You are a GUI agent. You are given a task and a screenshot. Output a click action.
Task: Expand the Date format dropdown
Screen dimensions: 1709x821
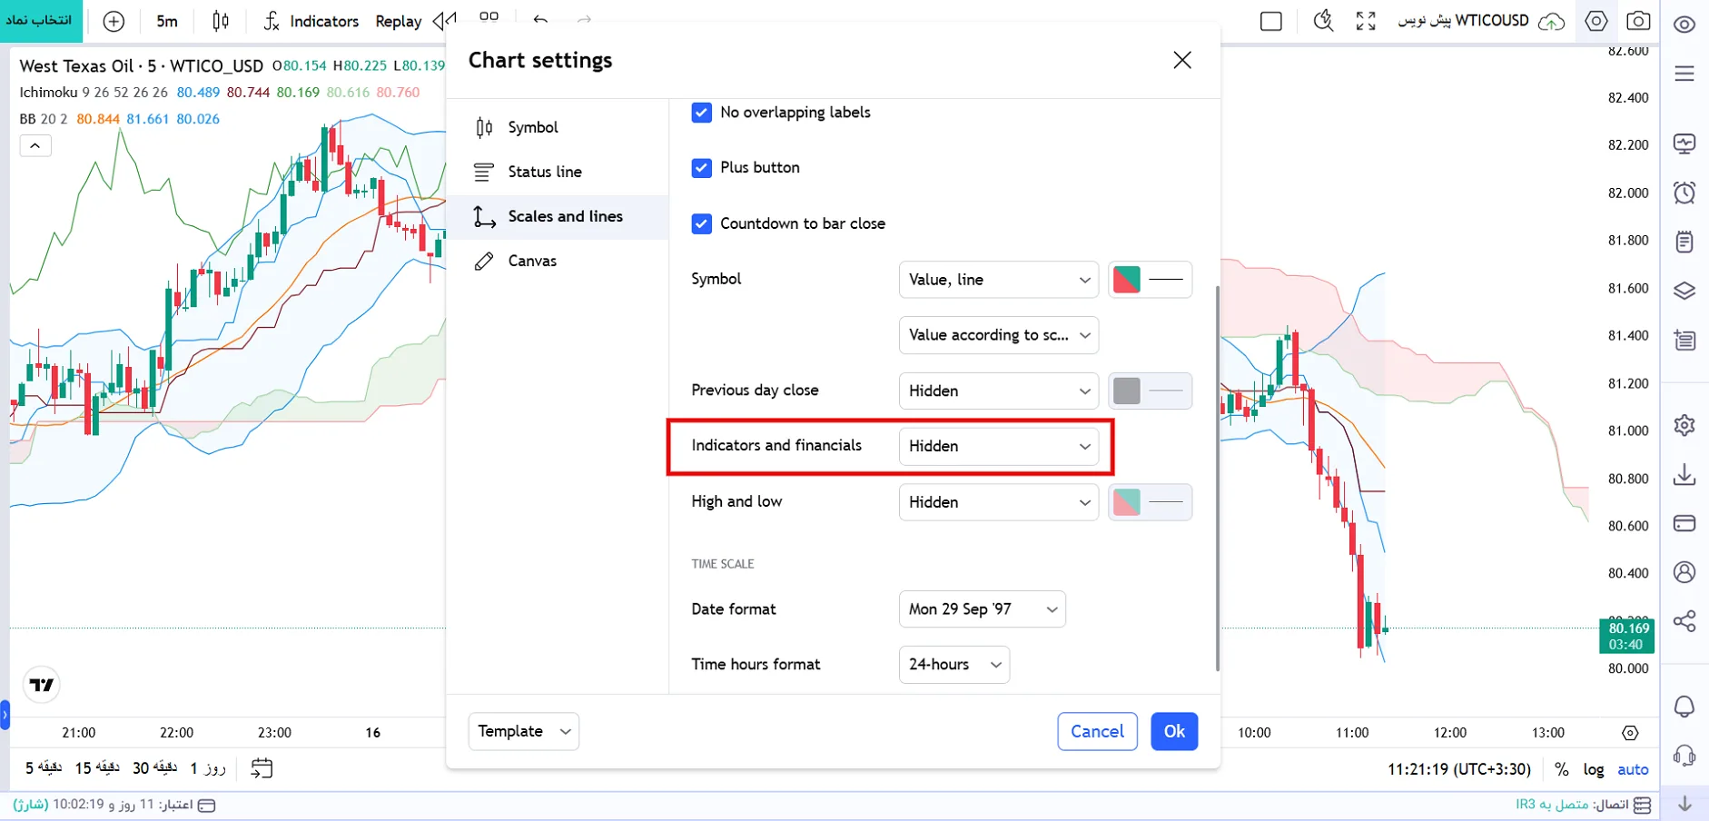coord(982,609)
